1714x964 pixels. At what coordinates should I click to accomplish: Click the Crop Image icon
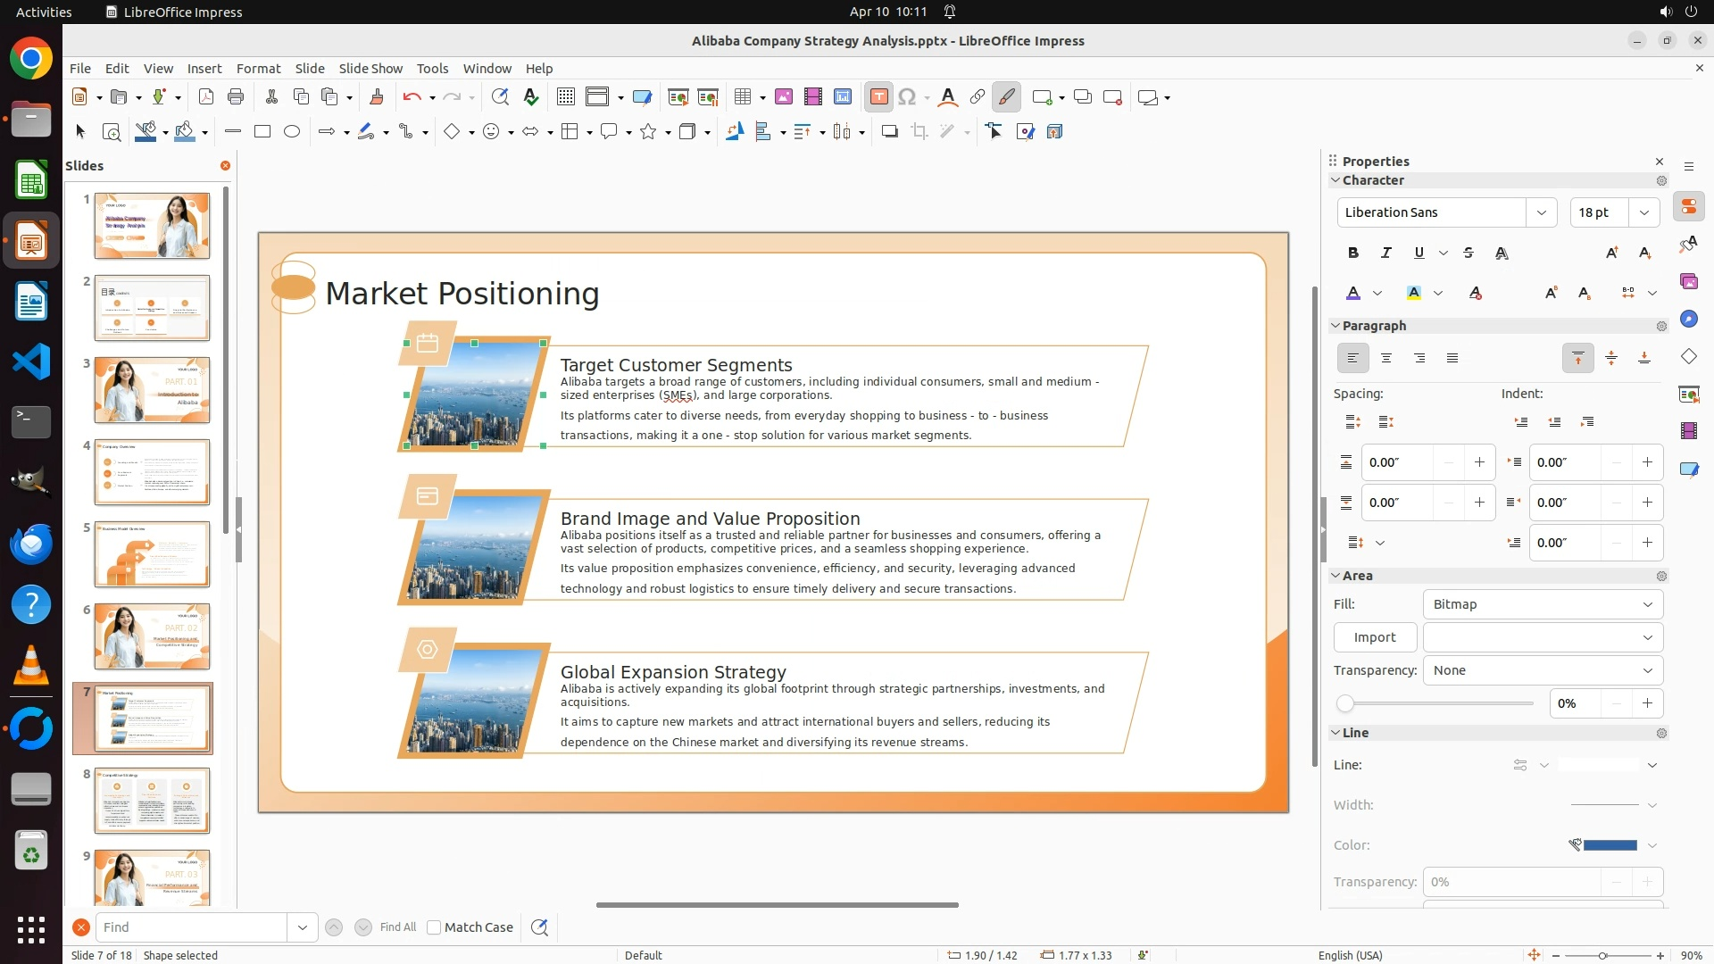tap(919, 132)
